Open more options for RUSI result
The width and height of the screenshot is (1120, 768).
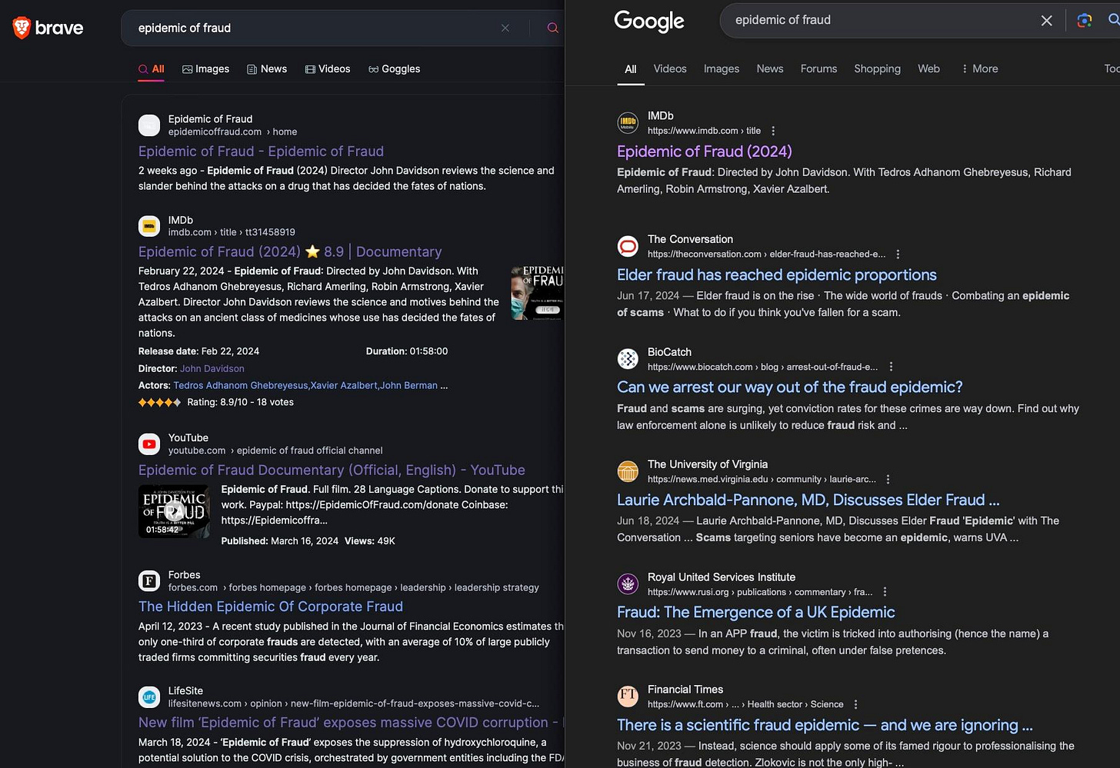point(885,592)
